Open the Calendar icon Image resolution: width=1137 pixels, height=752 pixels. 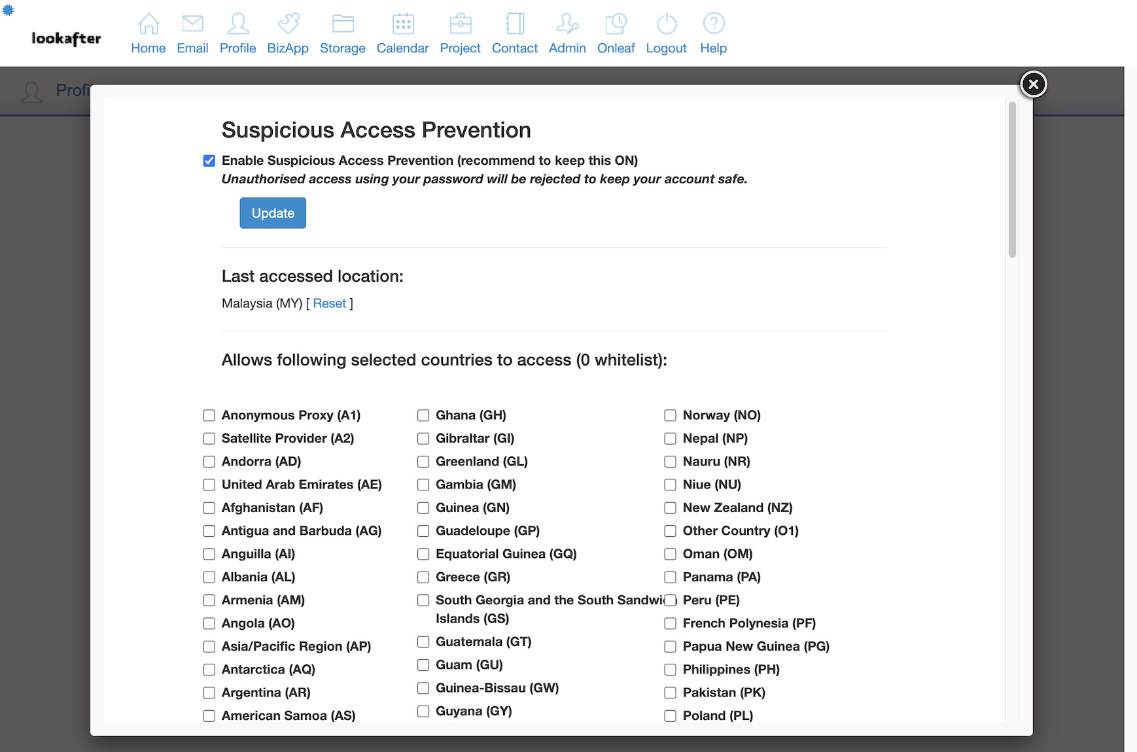(x=403, y=24)
